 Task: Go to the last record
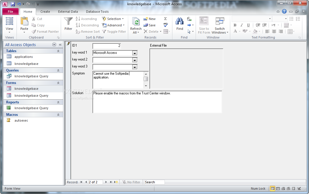click(x=111, y=182)
